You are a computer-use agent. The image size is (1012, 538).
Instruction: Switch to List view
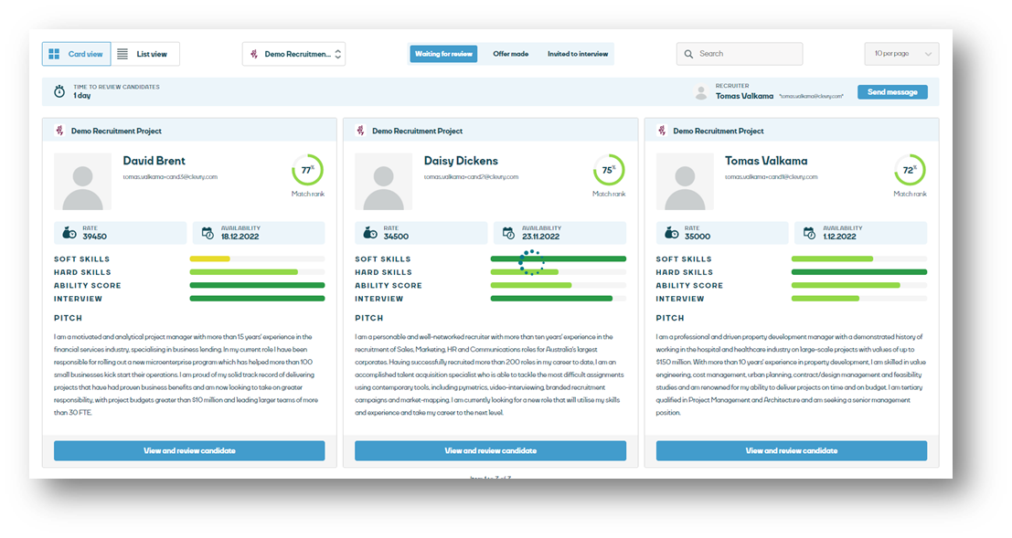pyautogui.click(x=144, y=54)
